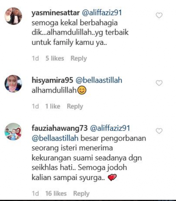
Task: Reply to yasminesattar's comment
Action: 79,58
